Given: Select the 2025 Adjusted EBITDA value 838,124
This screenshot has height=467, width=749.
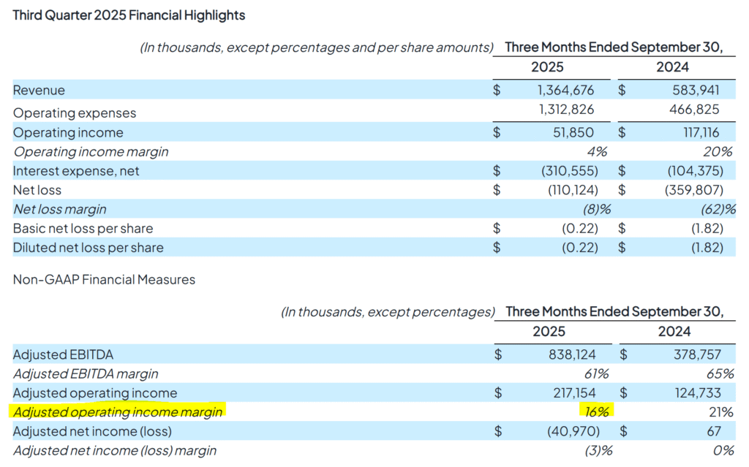Looking at the screenshot, I should click(x=567, y=354).
